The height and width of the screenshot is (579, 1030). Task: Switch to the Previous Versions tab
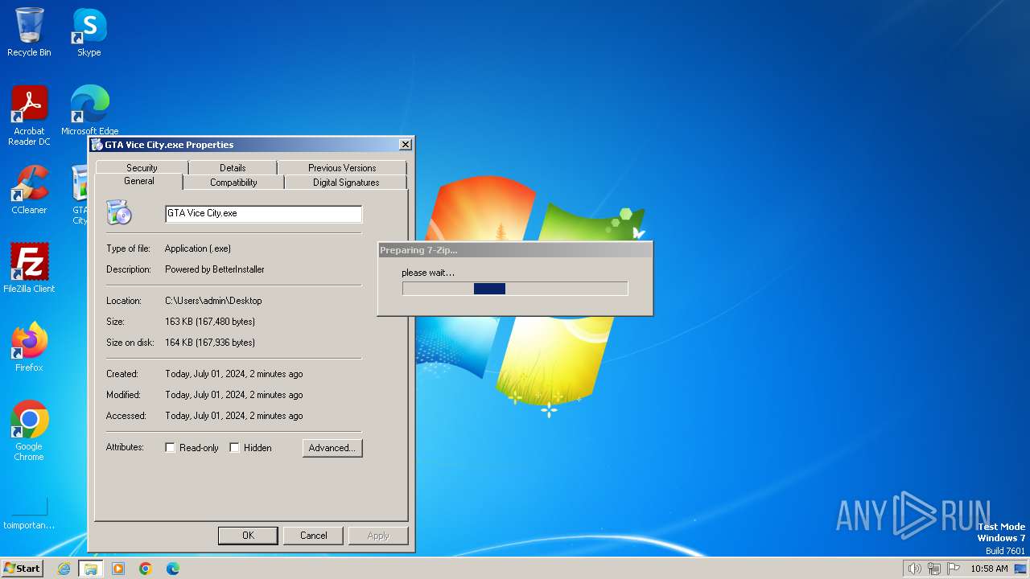(342, 167)
